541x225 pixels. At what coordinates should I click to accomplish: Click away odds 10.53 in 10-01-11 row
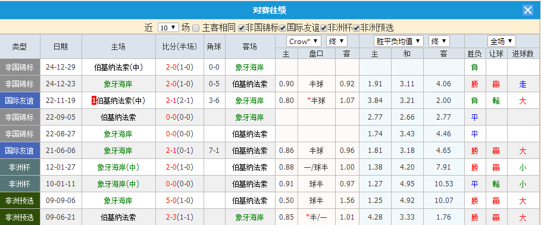(x=444, y=184)
